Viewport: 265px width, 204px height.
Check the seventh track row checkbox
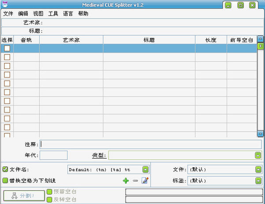pos(7,101)
